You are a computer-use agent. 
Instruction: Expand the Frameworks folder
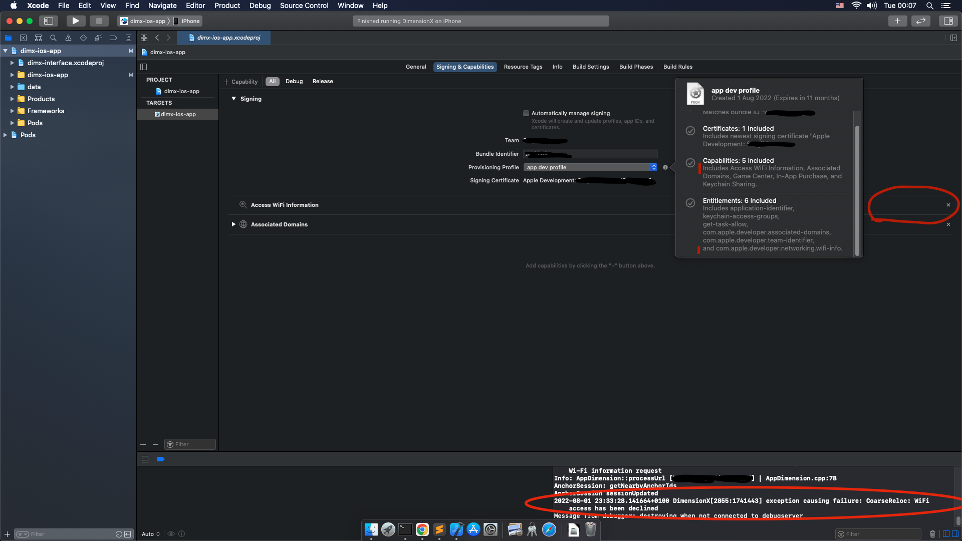click(13, 111)
